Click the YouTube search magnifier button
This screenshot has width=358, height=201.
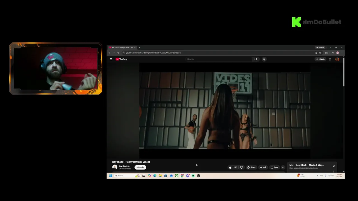click(256, 59)
